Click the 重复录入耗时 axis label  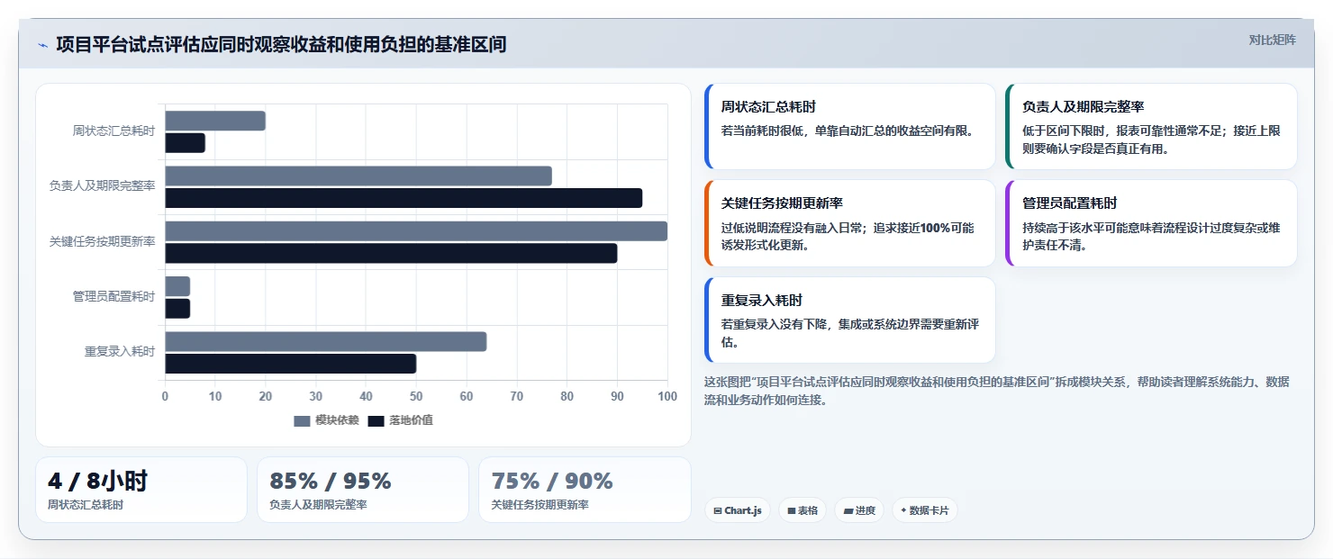point(120,352)
